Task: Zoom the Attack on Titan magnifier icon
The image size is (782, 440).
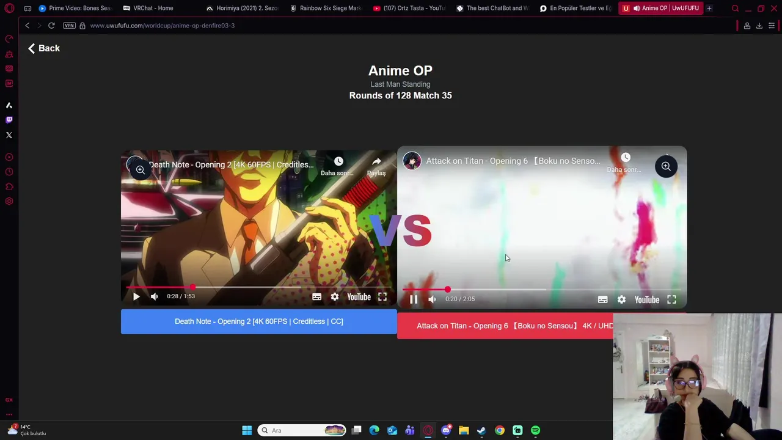Action: (x=666, y=166)
